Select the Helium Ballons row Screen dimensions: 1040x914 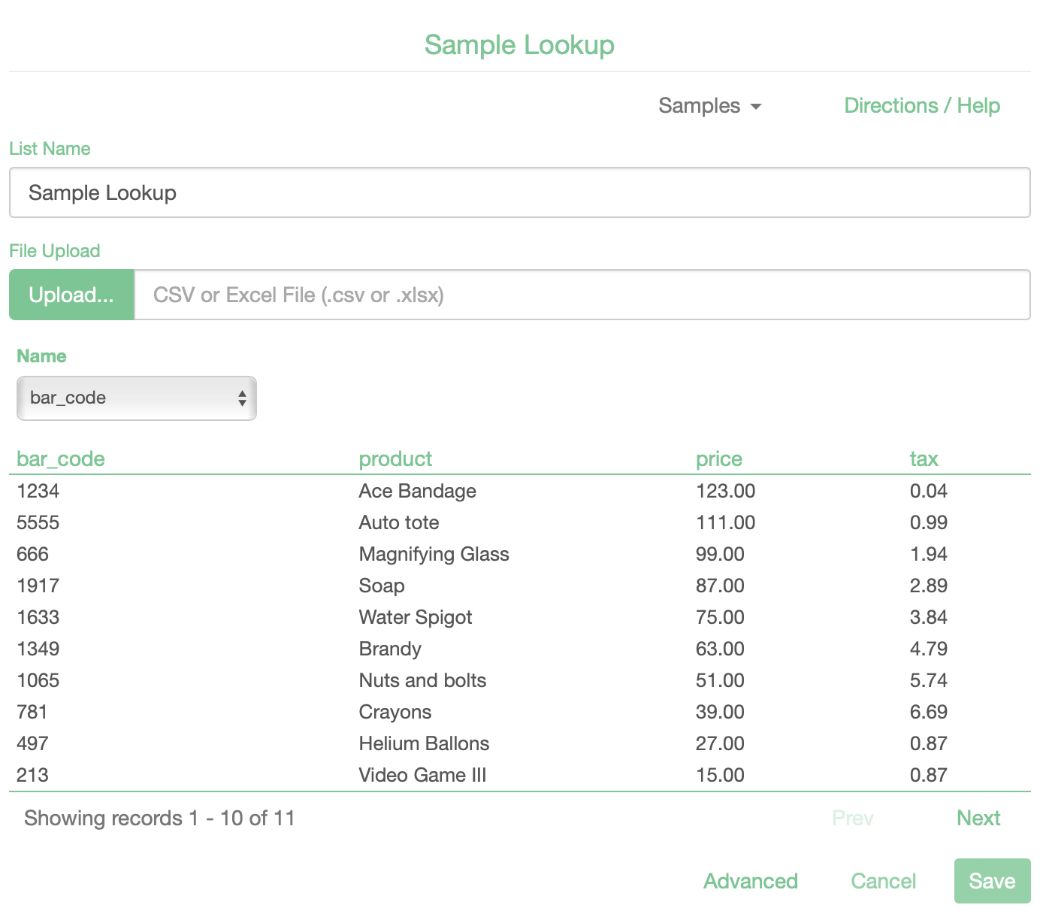pyautogui.click(x=424, y=744)
